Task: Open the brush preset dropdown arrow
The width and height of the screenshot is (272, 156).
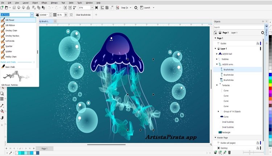Action: point(32,15)
